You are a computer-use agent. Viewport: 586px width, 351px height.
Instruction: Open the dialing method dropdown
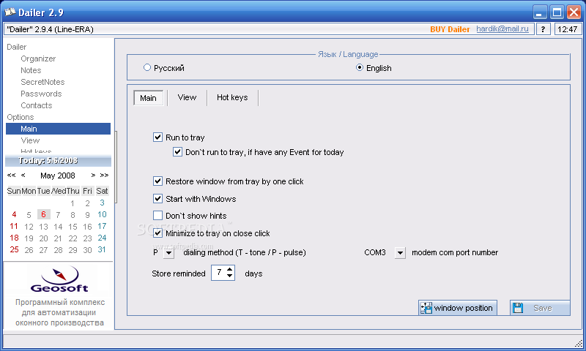(x=169, y=253)
